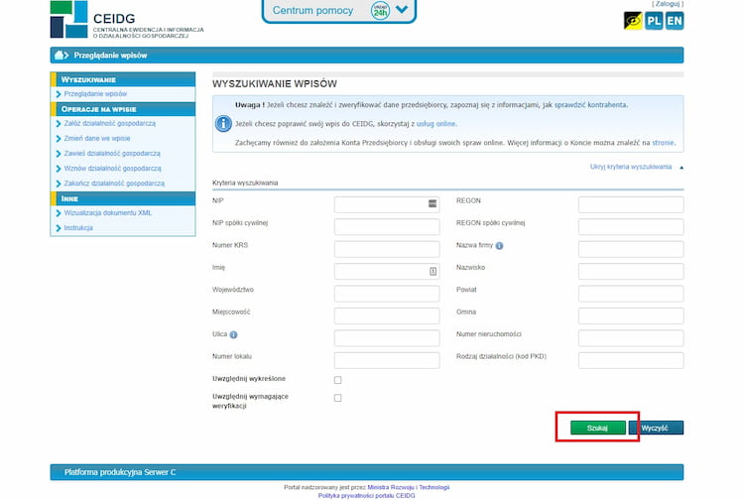Open Instrukcja link in sidebar
The width and height of the screenshot is (744, 500).
pyautogui.click(x=78, y=228)
